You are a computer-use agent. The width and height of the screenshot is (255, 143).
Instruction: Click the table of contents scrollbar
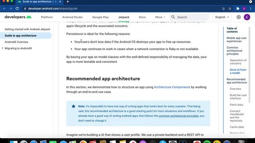pyautogui.click(x=249, y=65)
